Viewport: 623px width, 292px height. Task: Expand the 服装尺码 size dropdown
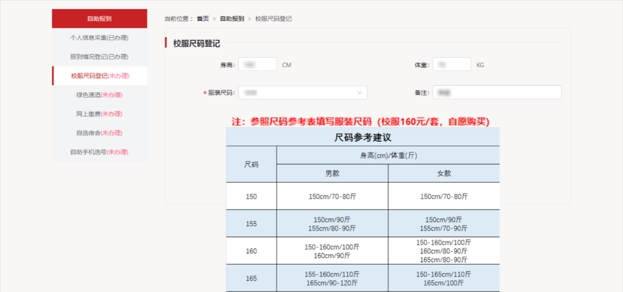pos(303,93)
